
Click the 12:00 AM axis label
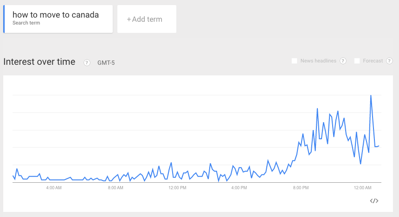[362, 188]
